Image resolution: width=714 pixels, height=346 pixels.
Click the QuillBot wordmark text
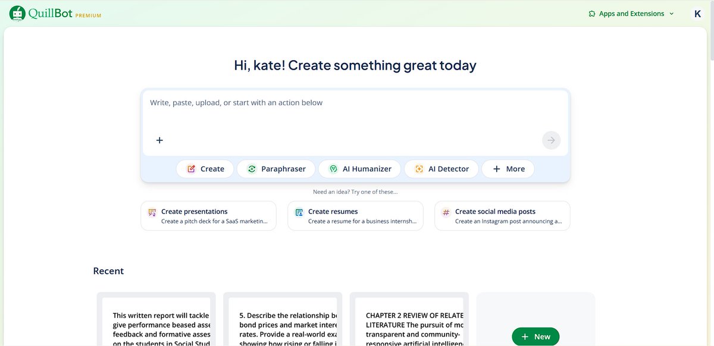tap(50, 13)
